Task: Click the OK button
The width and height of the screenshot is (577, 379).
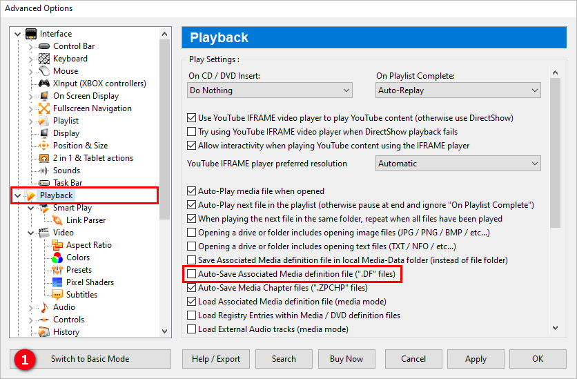Action: 538,359
